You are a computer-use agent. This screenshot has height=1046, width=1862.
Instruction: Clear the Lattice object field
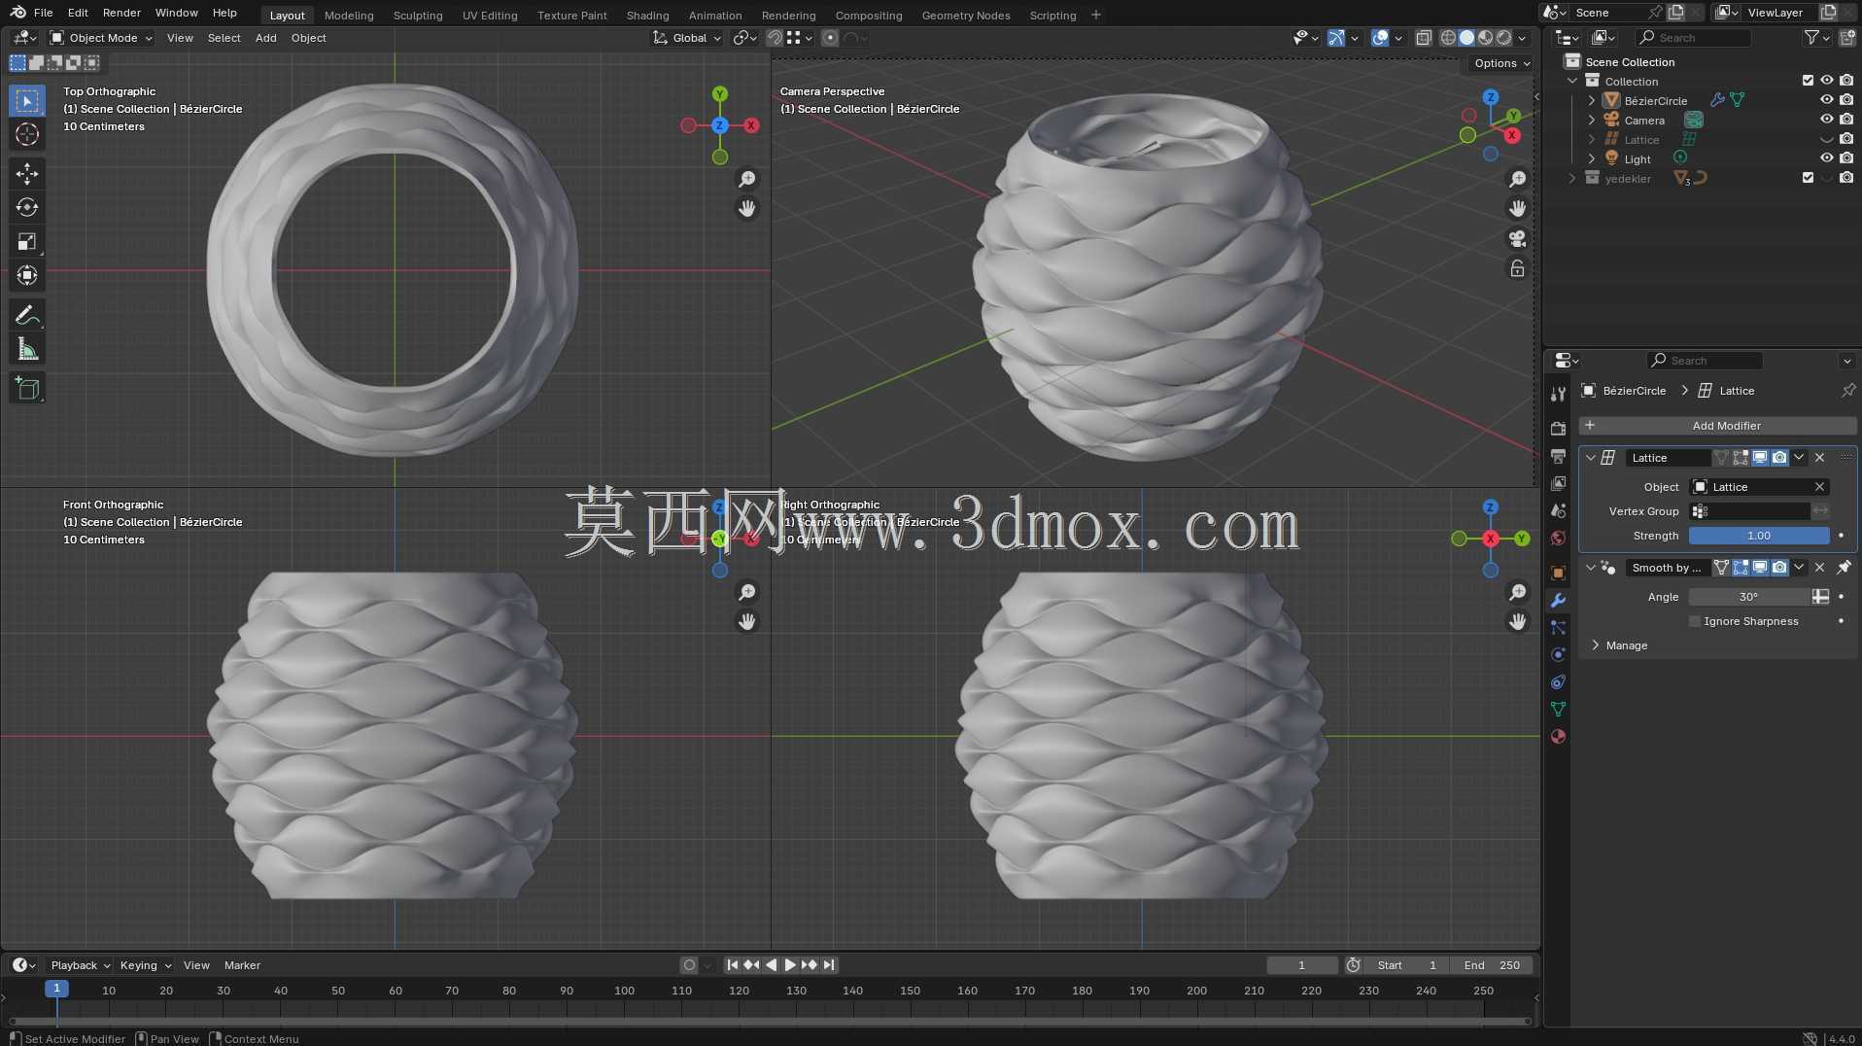1819,487
